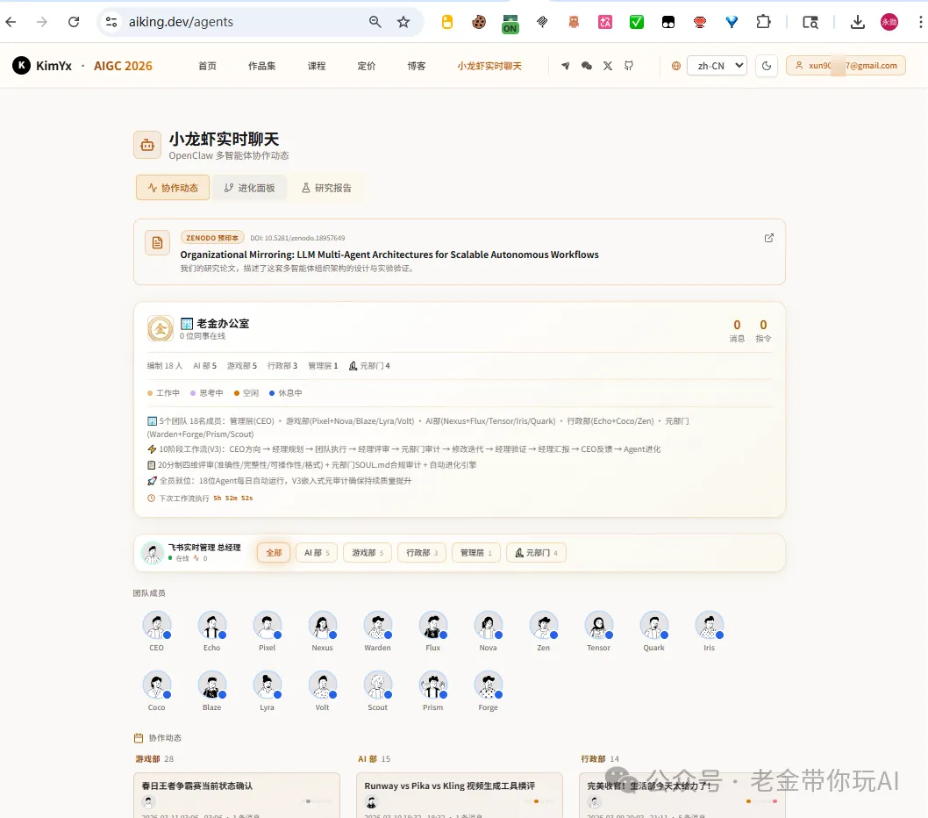
Task: Open the 作品集 nav item
Action: [x=261, y=66]
